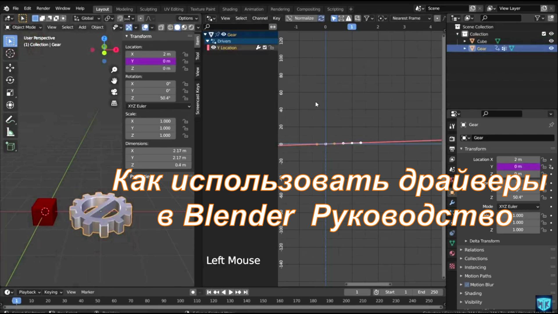Switch to solid viewport shading

(x=177, y=27)
